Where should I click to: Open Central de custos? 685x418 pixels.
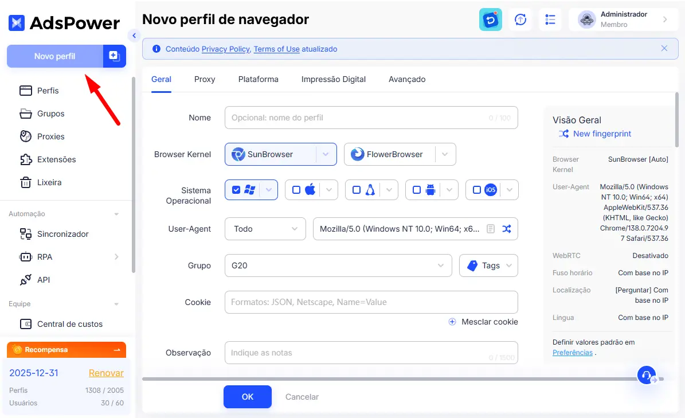coord(61,324)
